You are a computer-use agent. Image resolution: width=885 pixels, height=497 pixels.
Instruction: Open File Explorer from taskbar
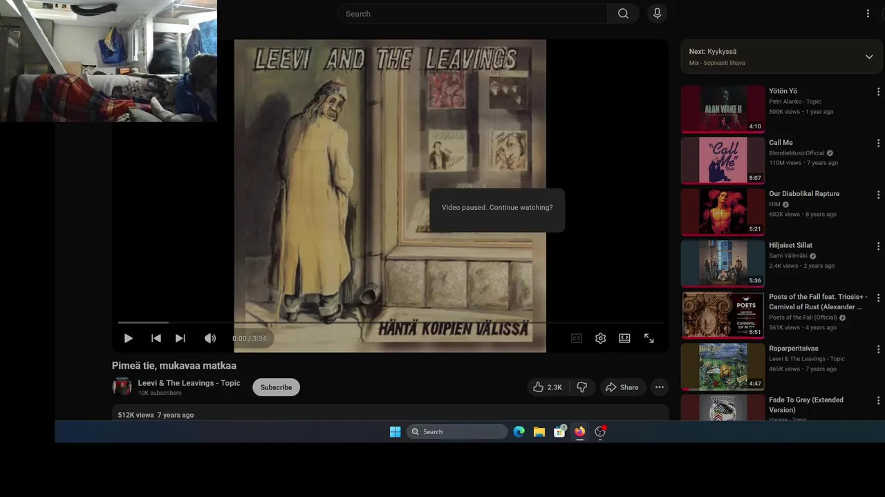click(x=539, y=431)
